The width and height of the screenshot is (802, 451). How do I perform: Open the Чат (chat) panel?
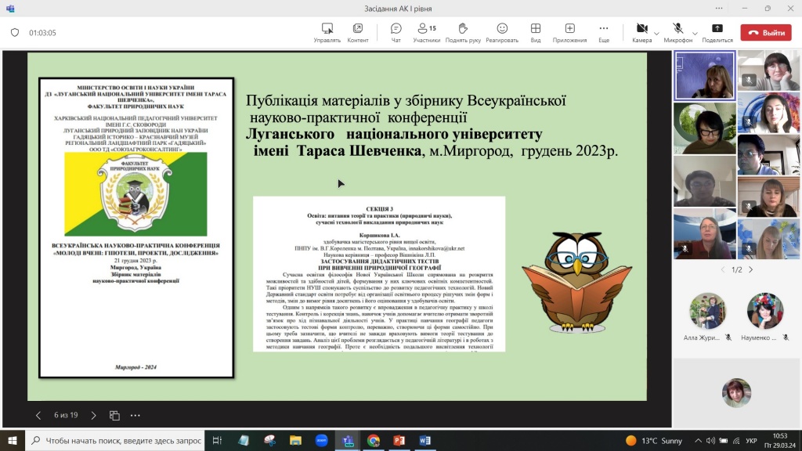[x=396, y=32]
